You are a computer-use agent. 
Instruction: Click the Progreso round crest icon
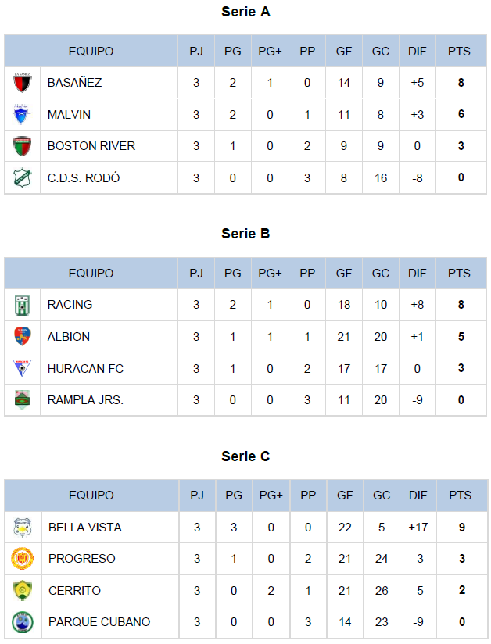(23, 559)
